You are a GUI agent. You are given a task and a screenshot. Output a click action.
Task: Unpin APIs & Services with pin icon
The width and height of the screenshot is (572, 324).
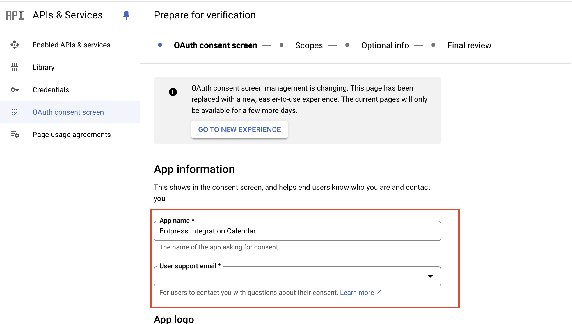[126, 15]
